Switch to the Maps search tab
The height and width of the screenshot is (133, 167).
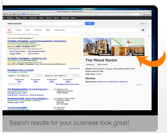click(27, 30)
